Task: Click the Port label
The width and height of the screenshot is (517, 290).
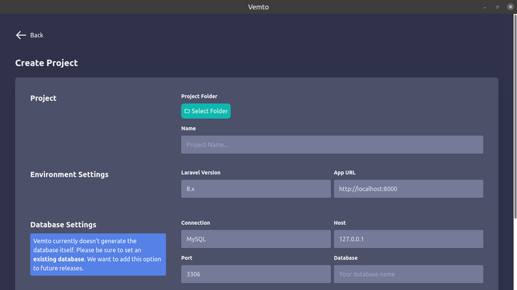Action: point(187,258)
